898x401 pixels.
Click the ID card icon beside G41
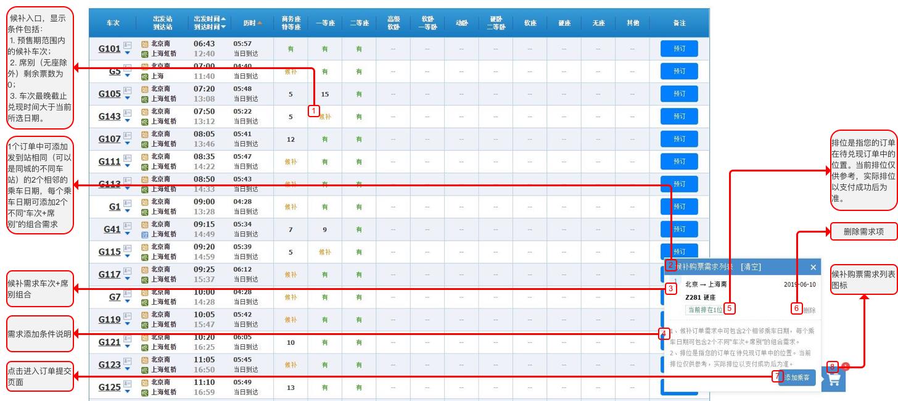[128, 225]
